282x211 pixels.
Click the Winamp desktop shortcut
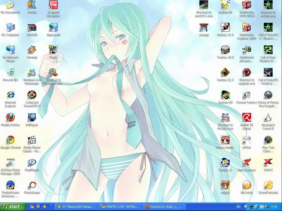pyautogui.click(x=32, y=50)
